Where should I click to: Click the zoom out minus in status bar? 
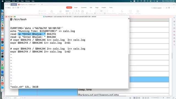coord(152,98)
